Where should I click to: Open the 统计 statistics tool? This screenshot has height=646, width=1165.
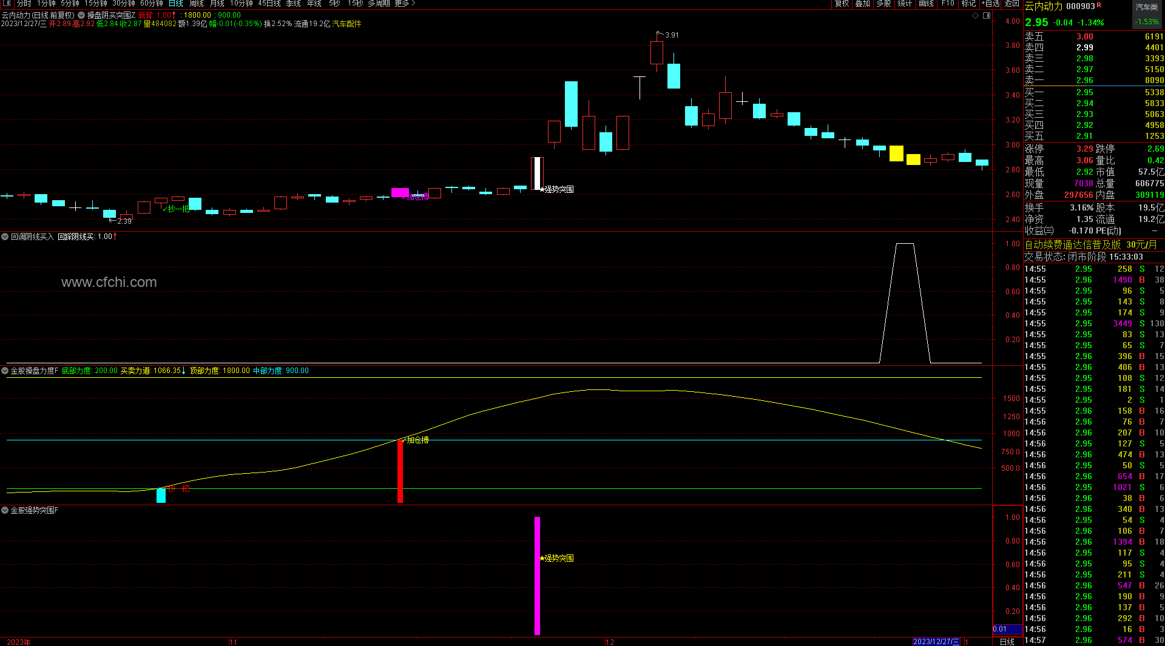(905, 4)
